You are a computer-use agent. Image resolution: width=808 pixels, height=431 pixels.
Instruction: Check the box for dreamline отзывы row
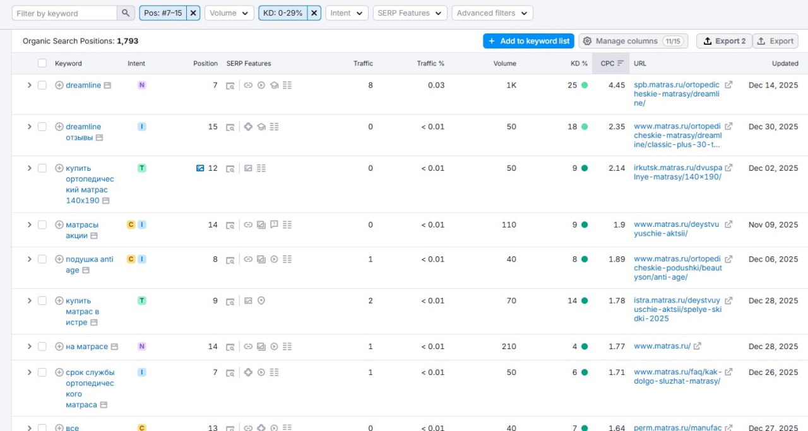click(x=42, y=127)
